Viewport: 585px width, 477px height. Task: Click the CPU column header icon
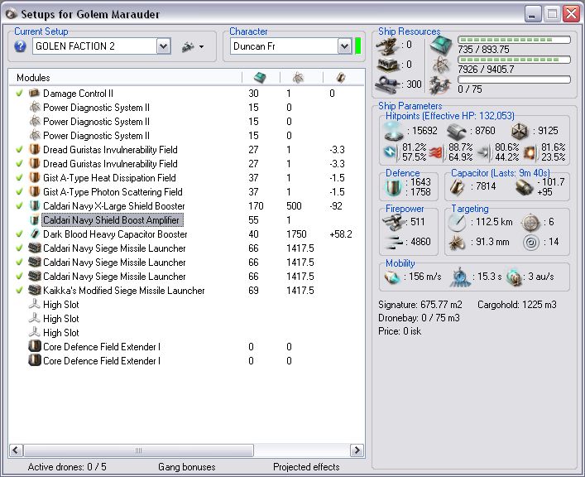click(x=259, y=77)
